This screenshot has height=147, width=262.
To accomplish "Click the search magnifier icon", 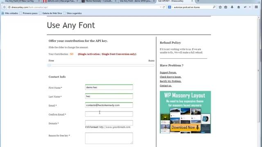I will (214, 7).
